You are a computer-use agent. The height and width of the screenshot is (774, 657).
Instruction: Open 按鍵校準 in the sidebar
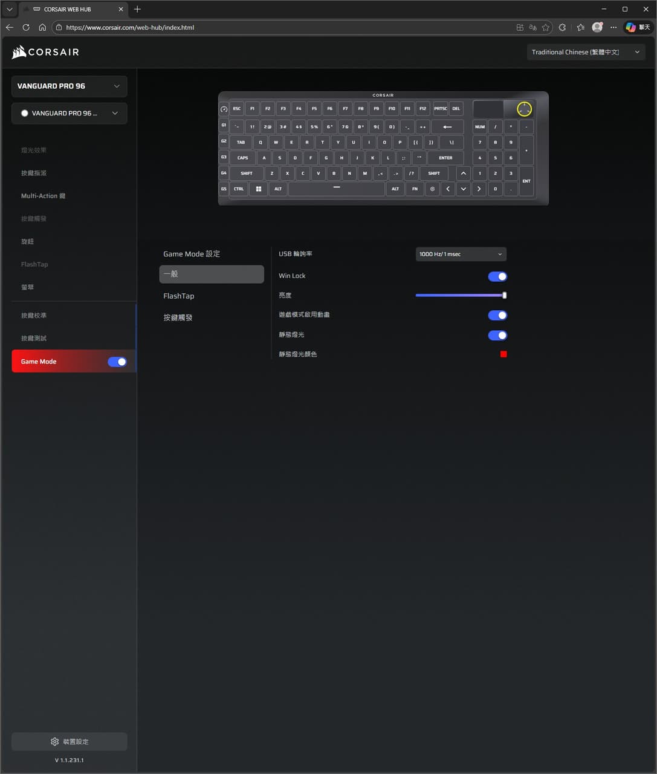coord(34,315)
